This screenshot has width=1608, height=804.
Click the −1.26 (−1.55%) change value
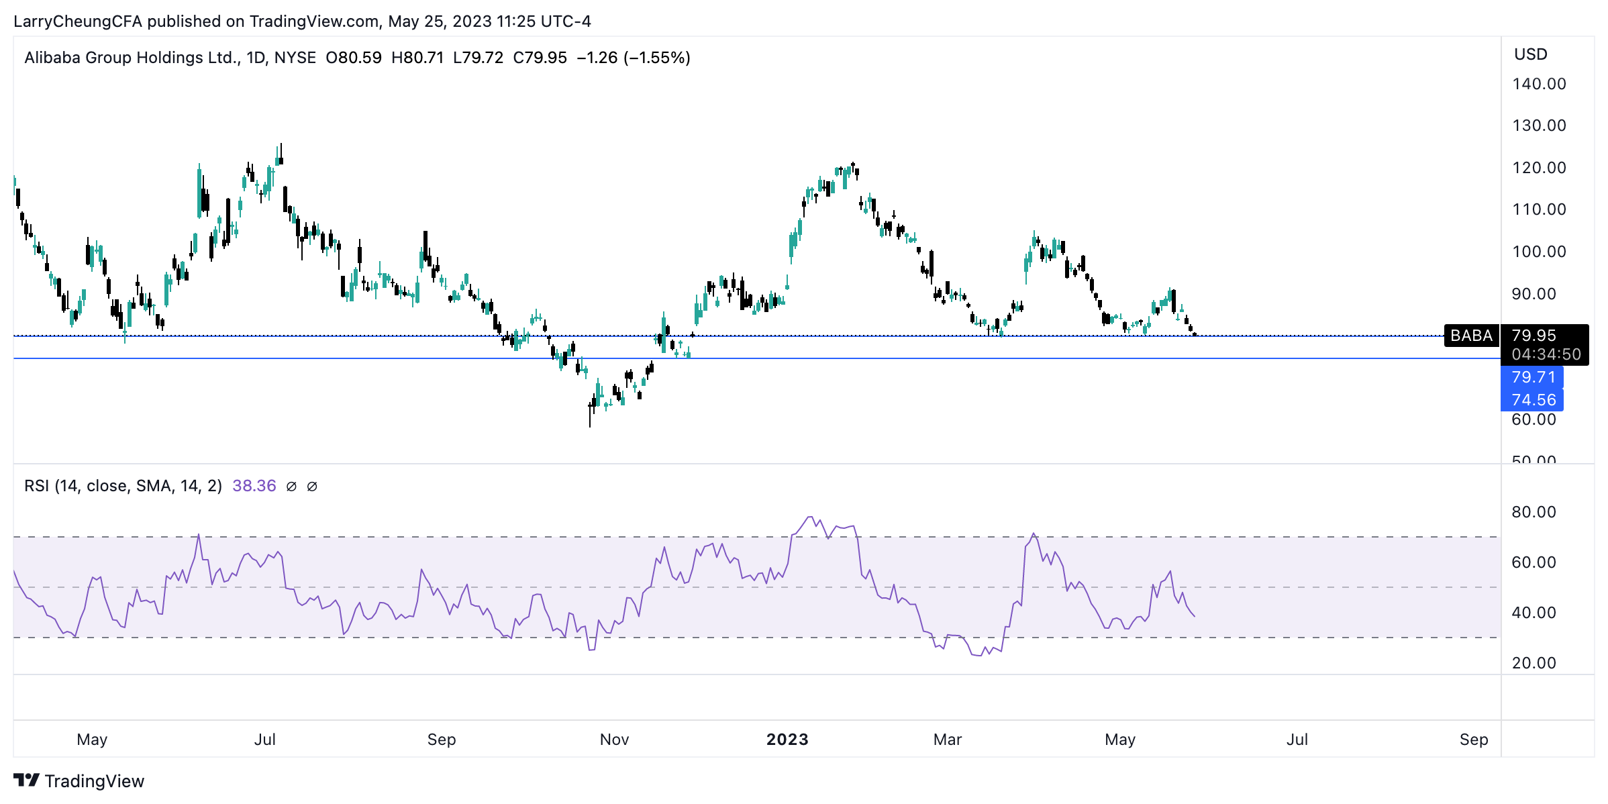click(x=634, y=58)
